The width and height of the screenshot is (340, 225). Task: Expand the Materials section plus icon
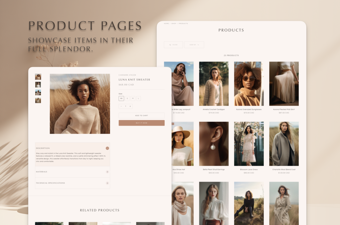click(107, 172)
